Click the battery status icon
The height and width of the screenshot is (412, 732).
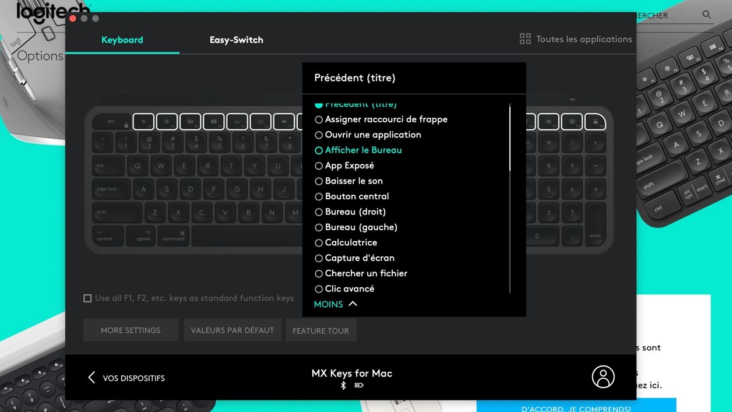[359, 385]
